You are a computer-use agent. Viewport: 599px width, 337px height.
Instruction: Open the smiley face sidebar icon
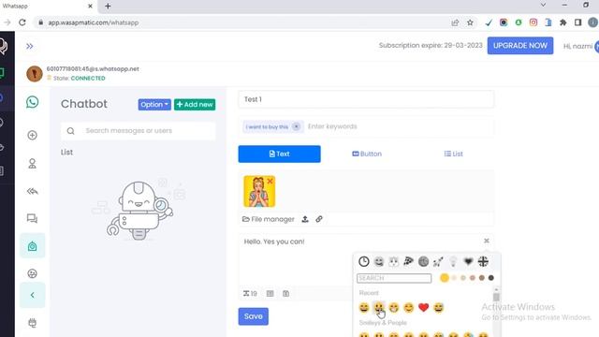point(33,273)
